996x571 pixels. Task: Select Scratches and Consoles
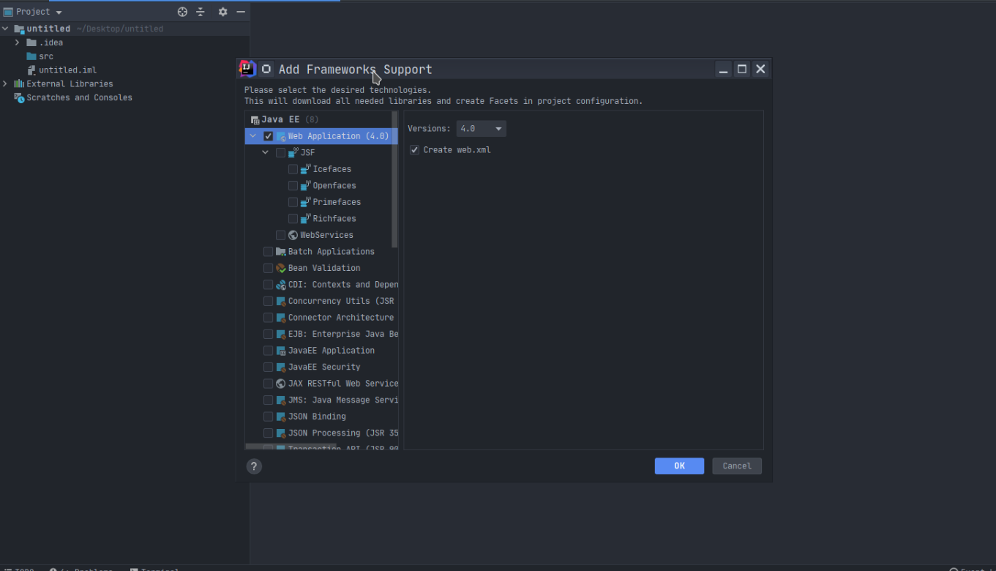(x=79, y=97)
